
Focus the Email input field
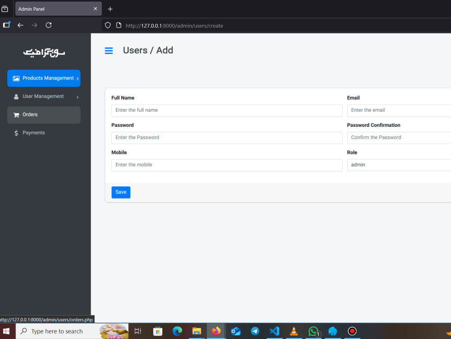[x=399, y=111]
